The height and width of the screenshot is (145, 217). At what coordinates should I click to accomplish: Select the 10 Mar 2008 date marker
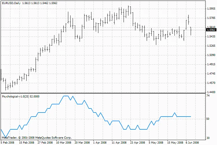[63, 143]
